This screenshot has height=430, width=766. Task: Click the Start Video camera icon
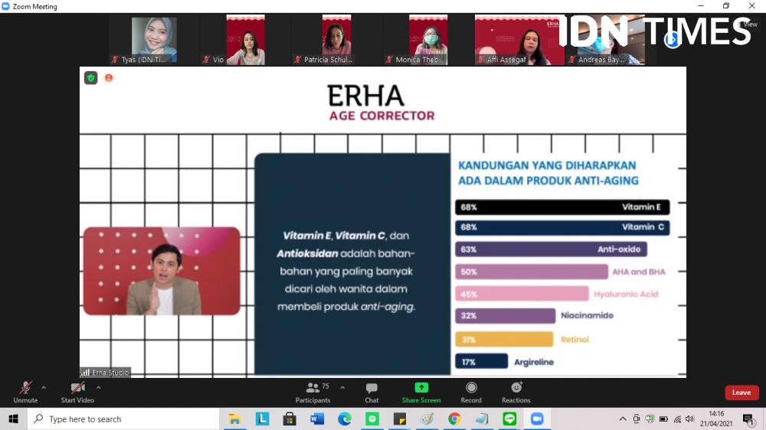pyautogui.click(x=77, y=388)
